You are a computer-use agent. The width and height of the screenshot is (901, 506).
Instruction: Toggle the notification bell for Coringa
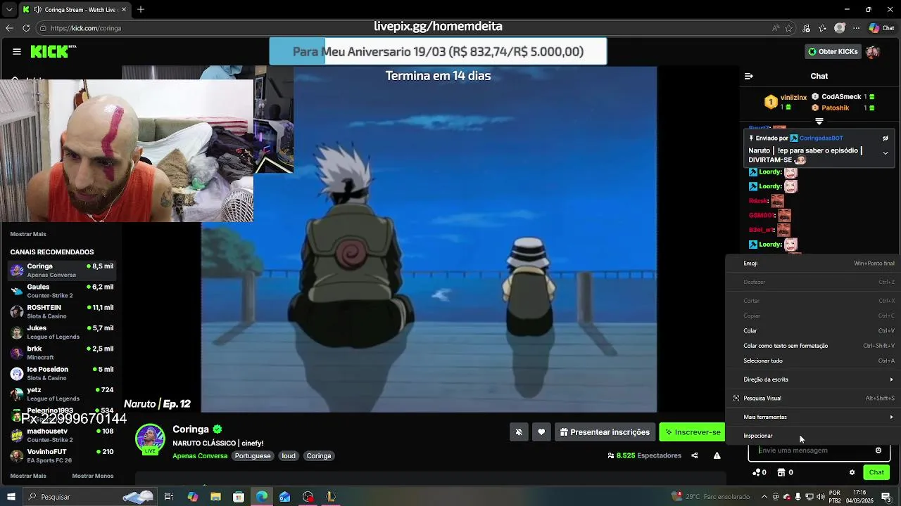pyautogui.click(x=519, y=432)
